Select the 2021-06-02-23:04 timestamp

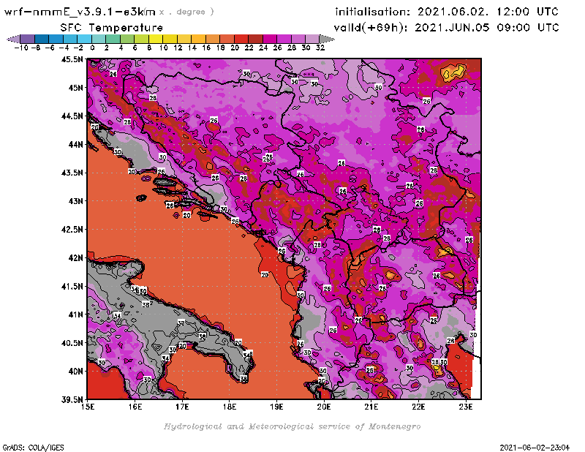[x=535, y=448]
